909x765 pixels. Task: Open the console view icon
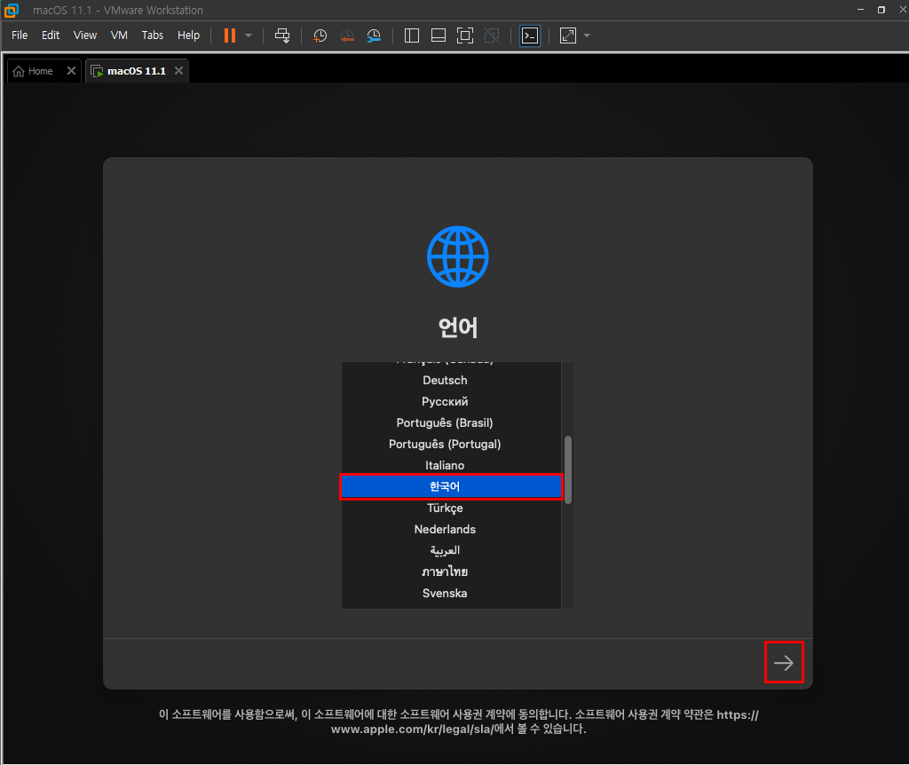click(x=530, y=35)
